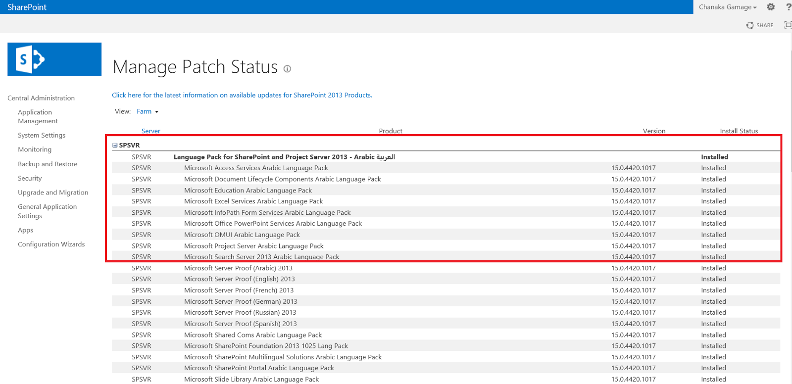Select Microsoft Excel Services Arabic Language Pack
792x384 pixels.
click(x=446, y=201)
